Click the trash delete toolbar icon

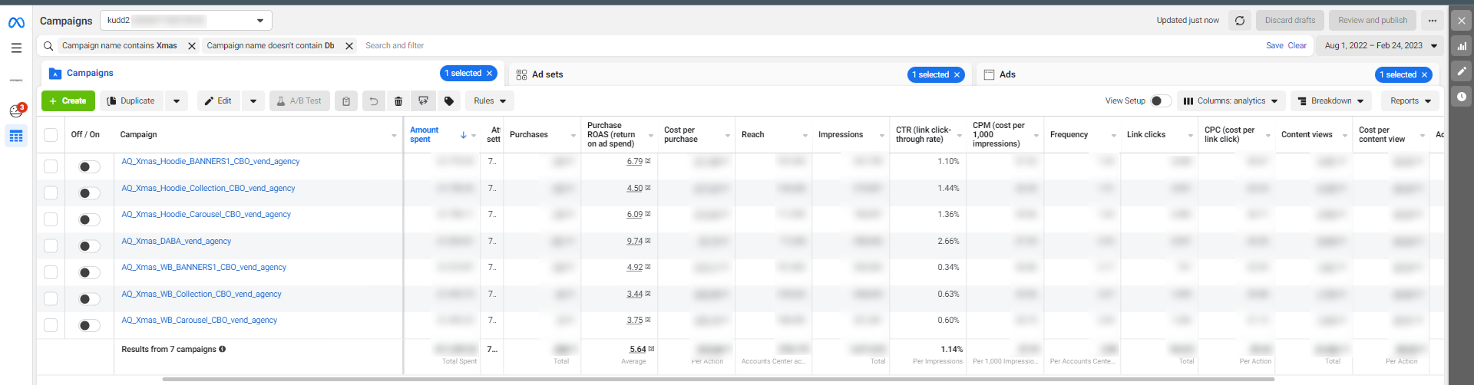click(398, 101)
